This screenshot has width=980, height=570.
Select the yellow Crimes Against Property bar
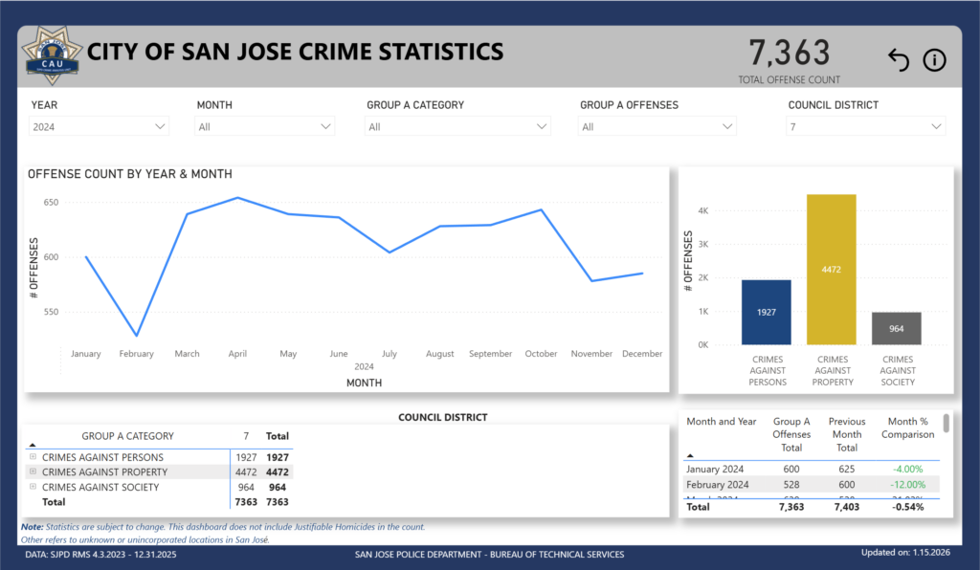(x=831, y=269)
